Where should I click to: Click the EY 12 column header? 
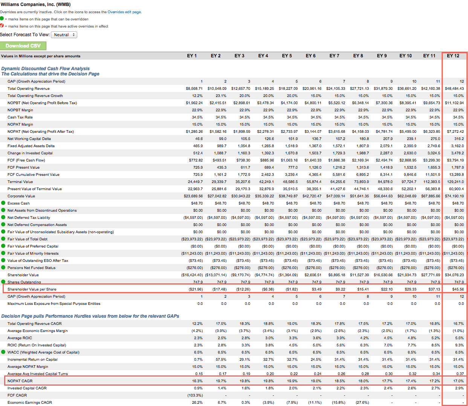(x=453, y=56)
